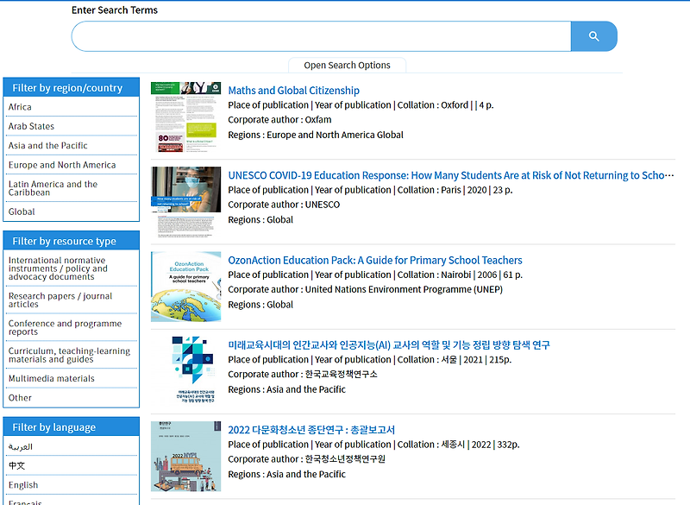
Task: Select Conference and programme reports filter
Action: [x=72, y=327]
